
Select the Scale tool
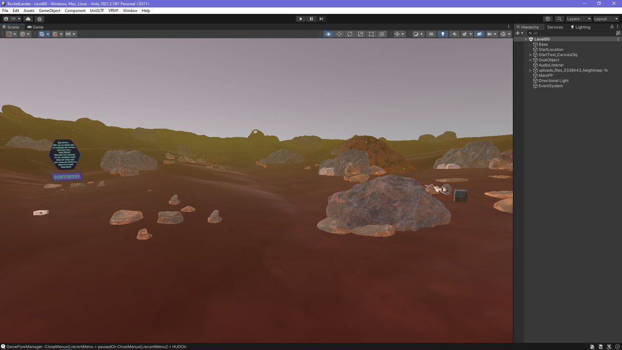[x=360, y=34]
